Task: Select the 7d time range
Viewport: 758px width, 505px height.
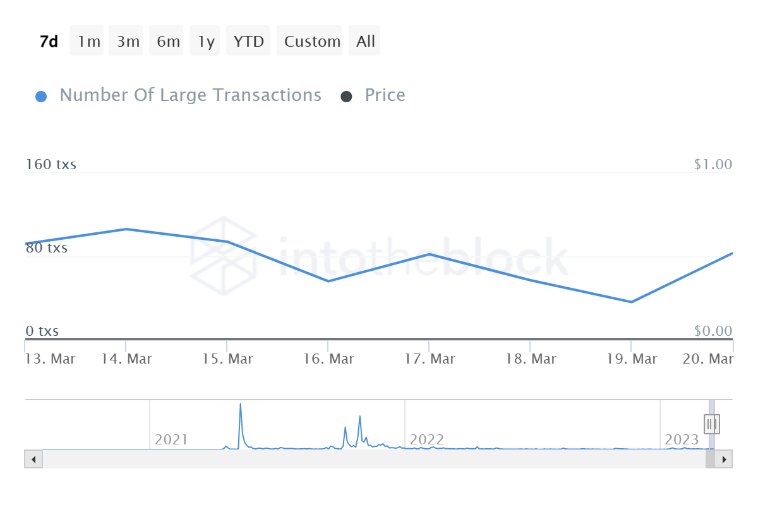Action: point(49,42)
